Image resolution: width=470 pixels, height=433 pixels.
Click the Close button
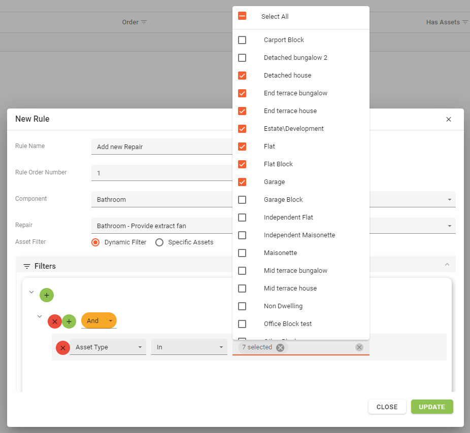click(x=387, y=407)
